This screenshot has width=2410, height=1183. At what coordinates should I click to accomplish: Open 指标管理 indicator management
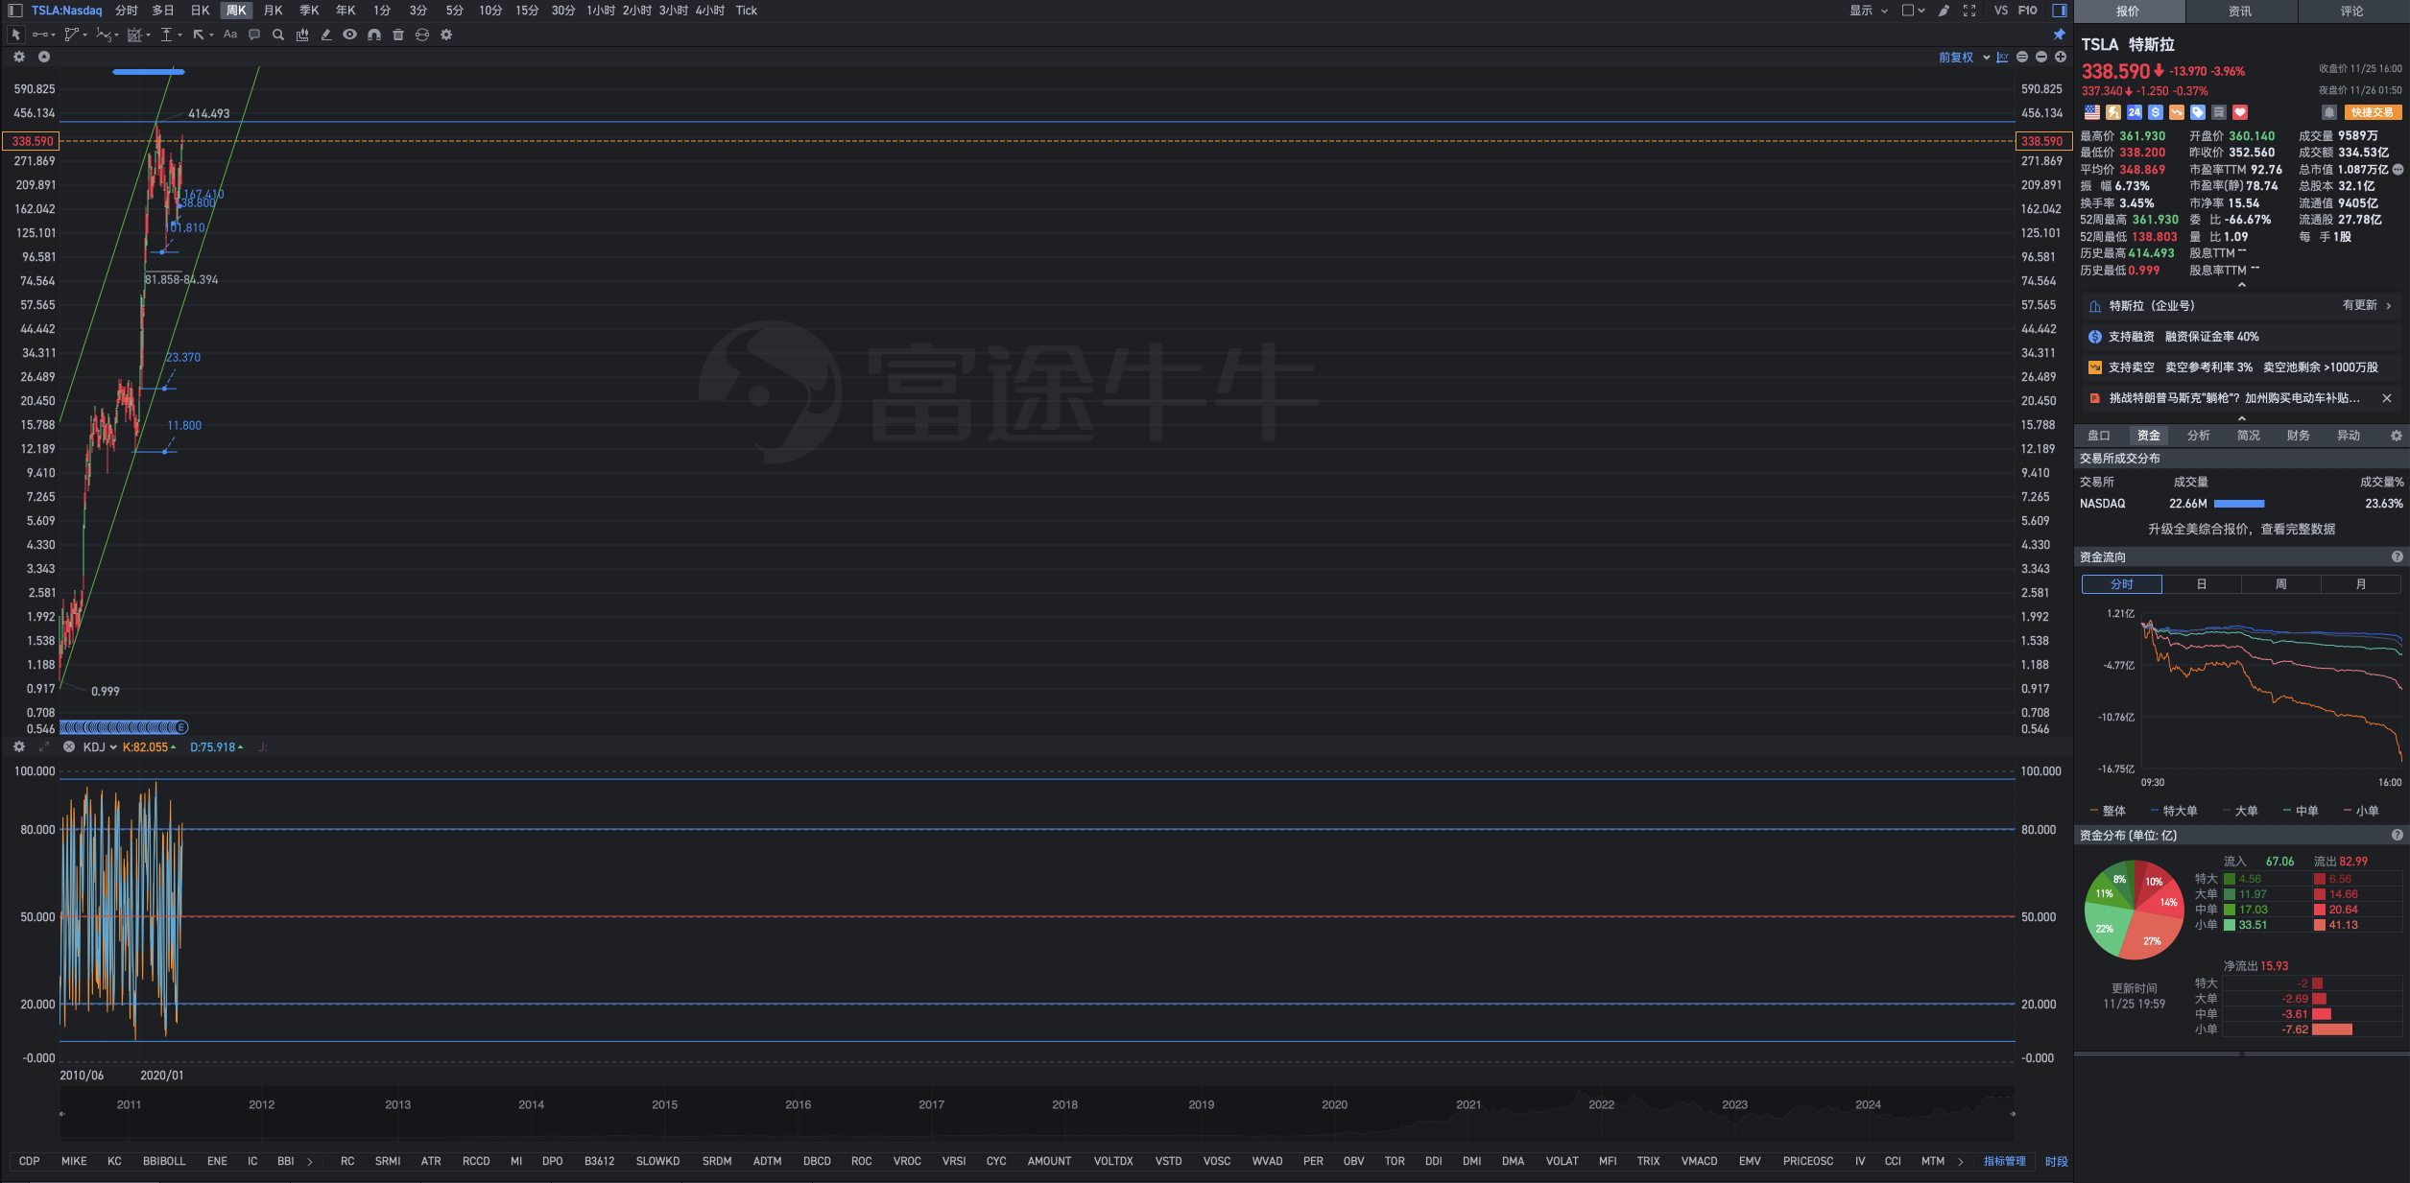2004,1161
